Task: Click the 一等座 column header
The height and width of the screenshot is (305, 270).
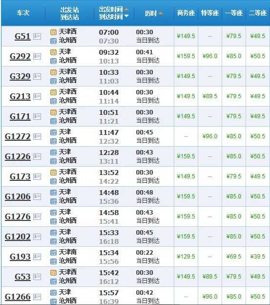Action: [x=234, y=13]
